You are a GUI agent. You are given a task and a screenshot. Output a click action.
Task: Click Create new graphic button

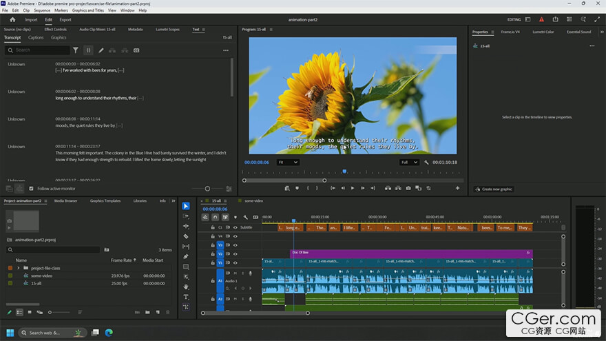point(493,189)
